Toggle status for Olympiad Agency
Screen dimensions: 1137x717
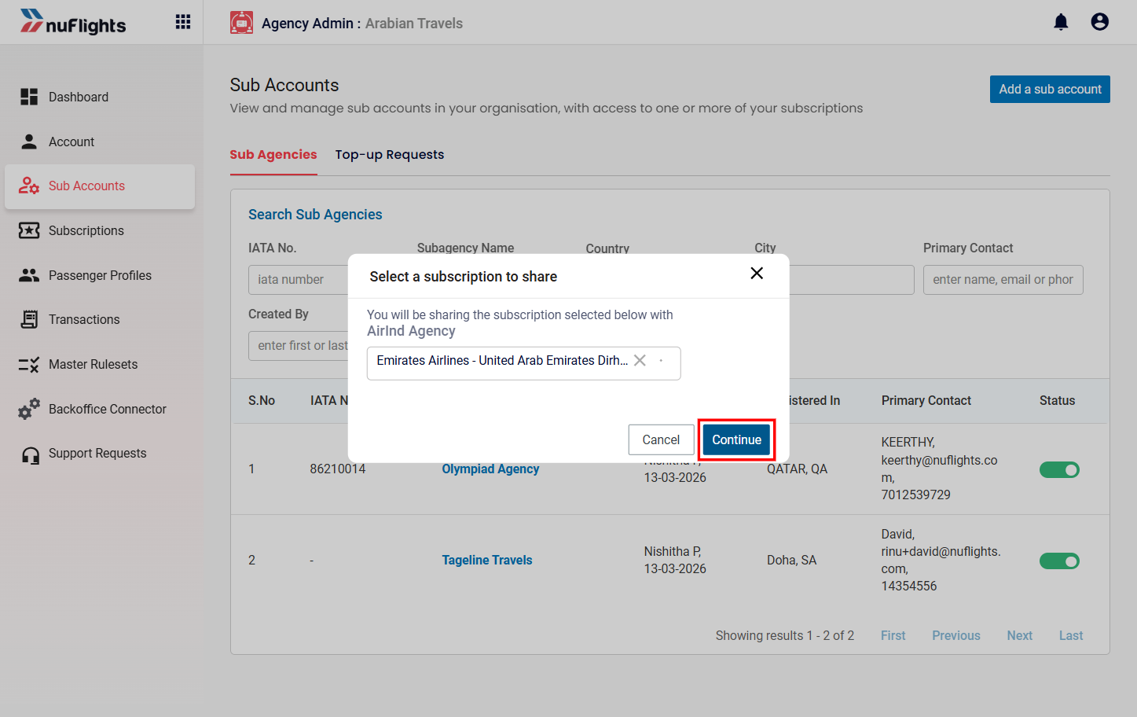click(x=1059, y=469)
